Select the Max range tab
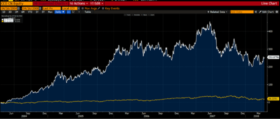Image resolution: width=280 pixels, height=119 pixels. [x=50, y=12]
